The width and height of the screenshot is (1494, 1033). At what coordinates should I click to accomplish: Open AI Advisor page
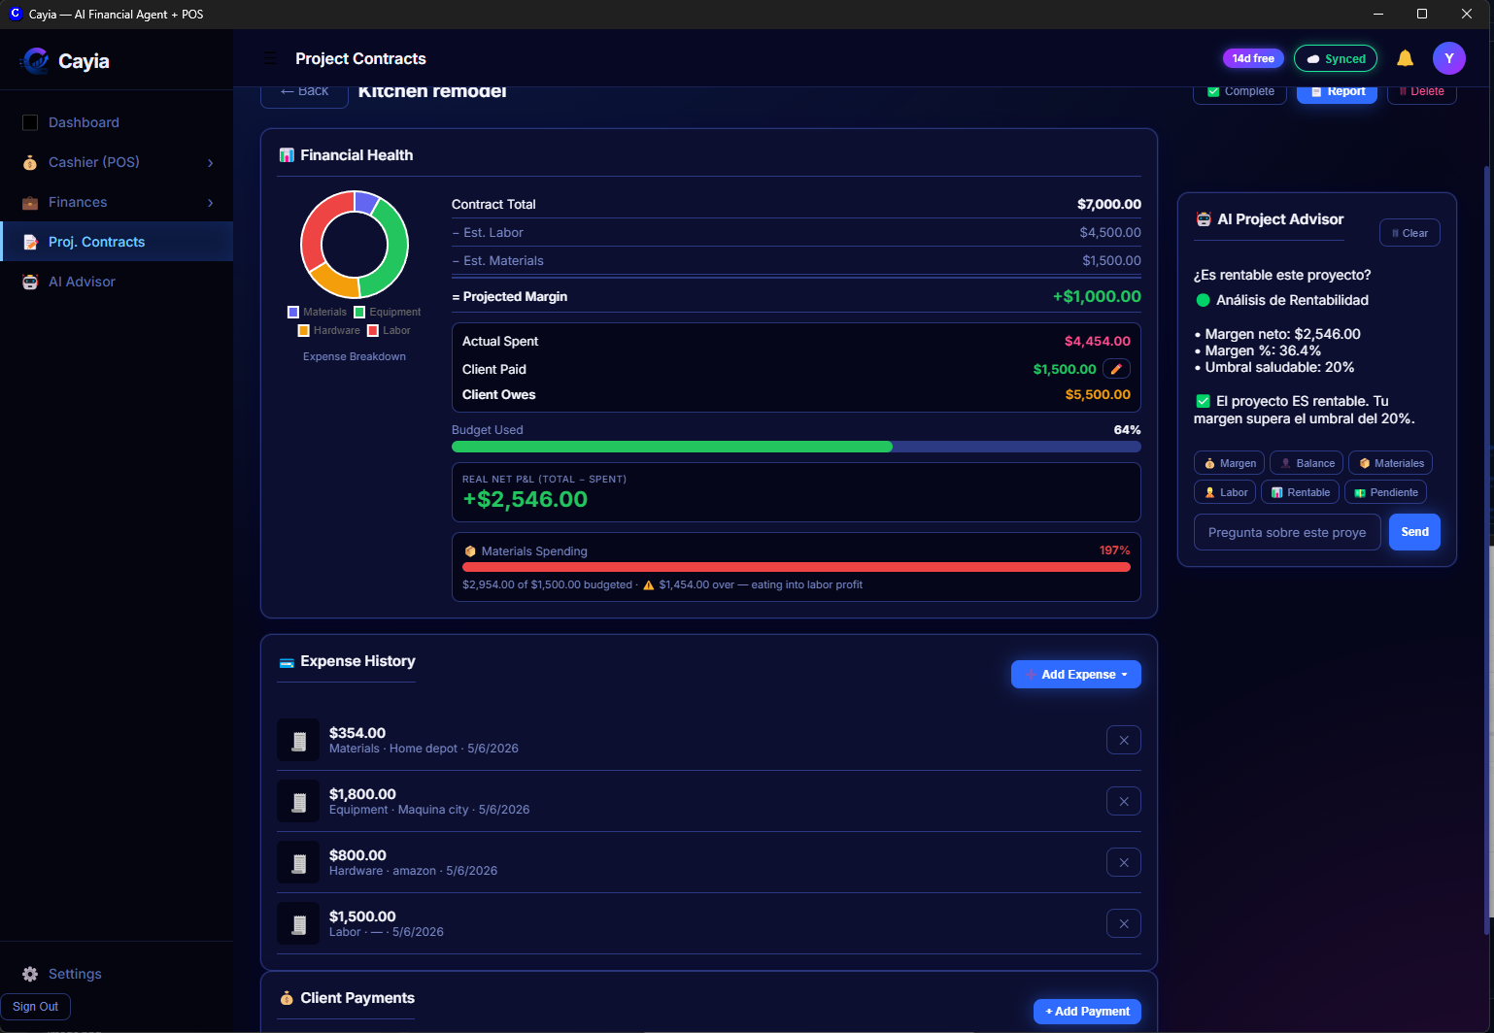pyautogui.click(x=117, y=282)
